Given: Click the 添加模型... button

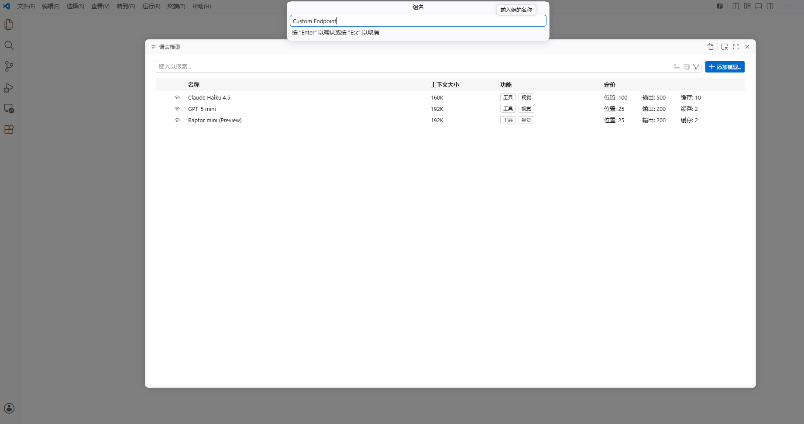Looking at the screenshot, I should pyautogui.click(x=725, y=67).
